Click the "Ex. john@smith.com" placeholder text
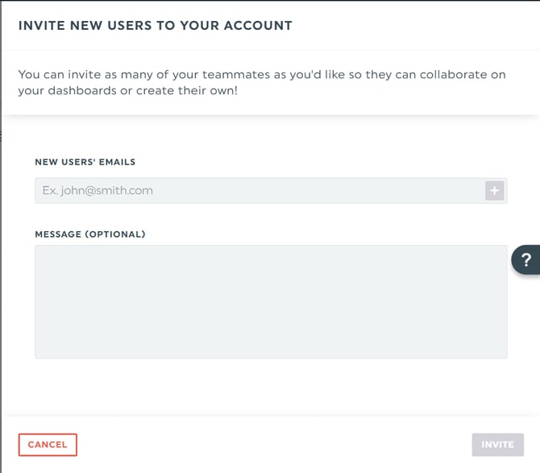The image size is (540, 473). (98, 191)
